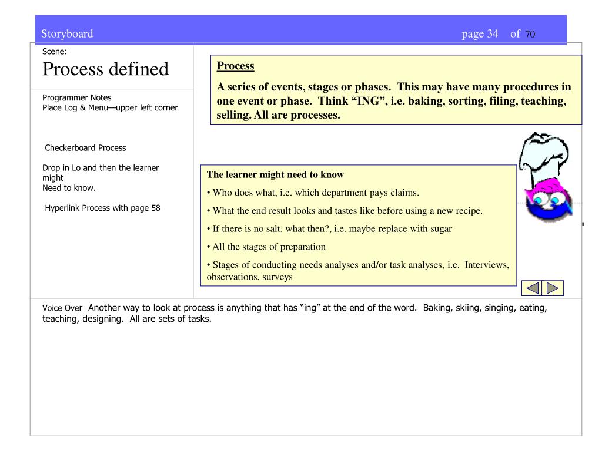Click the Place Log & Menu note

click(110, 108)
